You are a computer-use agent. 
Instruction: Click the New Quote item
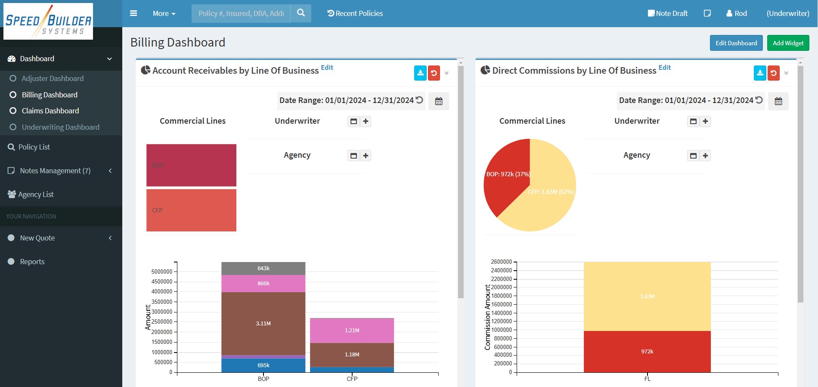[37, 238]
